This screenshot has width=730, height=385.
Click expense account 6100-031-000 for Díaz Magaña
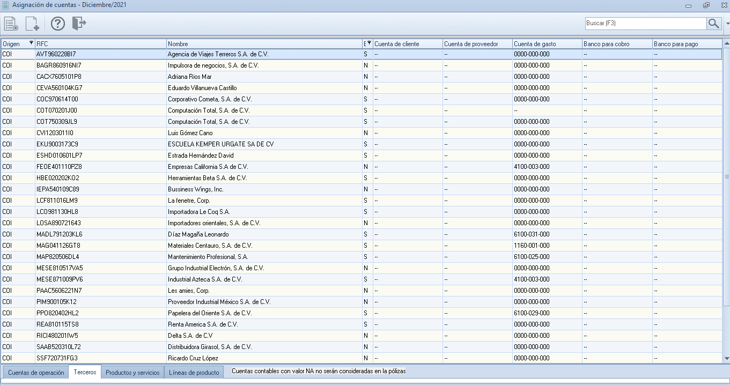pyautogui.click(x=532, y=234)
